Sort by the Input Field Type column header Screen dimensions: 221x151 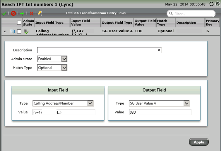[x=52, y=23]
